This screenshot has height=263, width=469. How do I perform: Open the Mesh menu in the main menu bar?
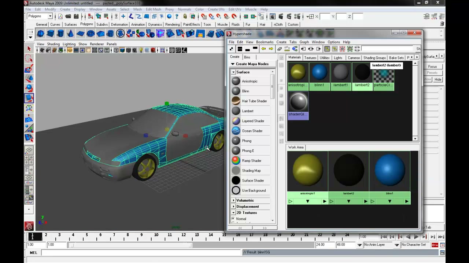click(137, 9)
